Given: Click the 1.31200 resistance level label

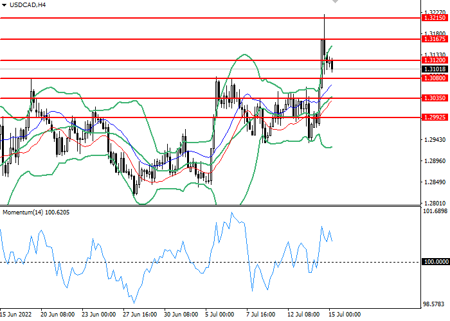Looking at the screenshot, I should (434, 60).
